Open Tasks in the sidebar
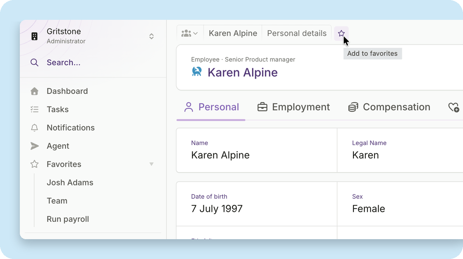Screen dimensions: 463x259 click(x=57, y=109)
